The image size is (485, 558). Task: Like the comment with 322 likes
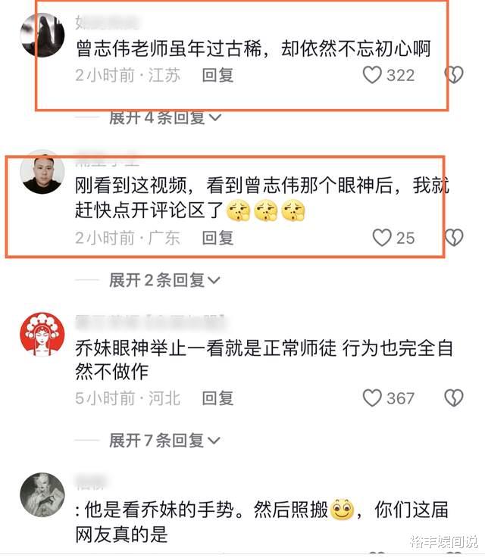(372, 75)
